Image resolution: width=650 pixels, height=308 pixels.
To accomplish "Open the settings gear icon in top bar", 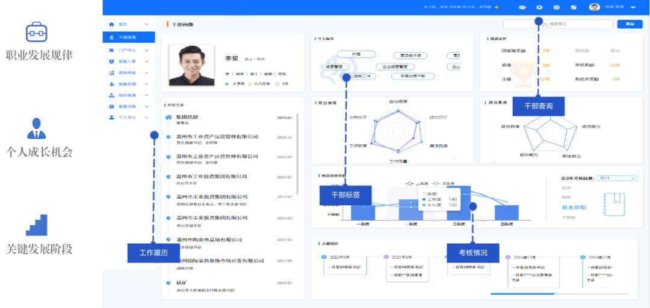I will click(539, 7).
